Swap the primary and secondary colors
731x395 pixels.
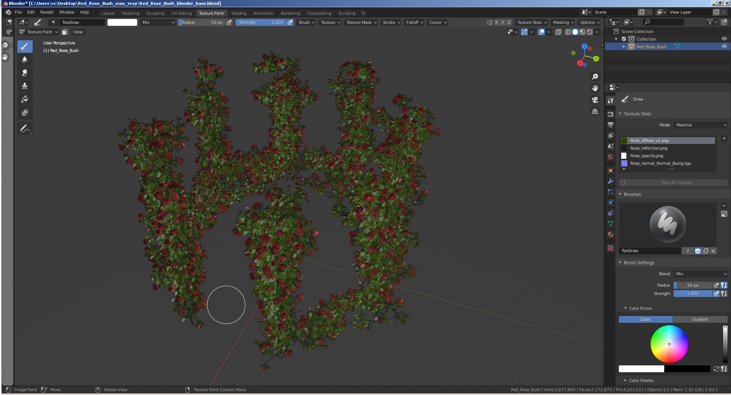click(716, 369)
